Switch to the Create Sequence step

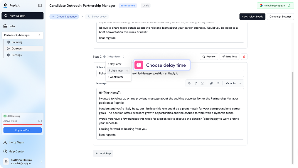[64, 16]
